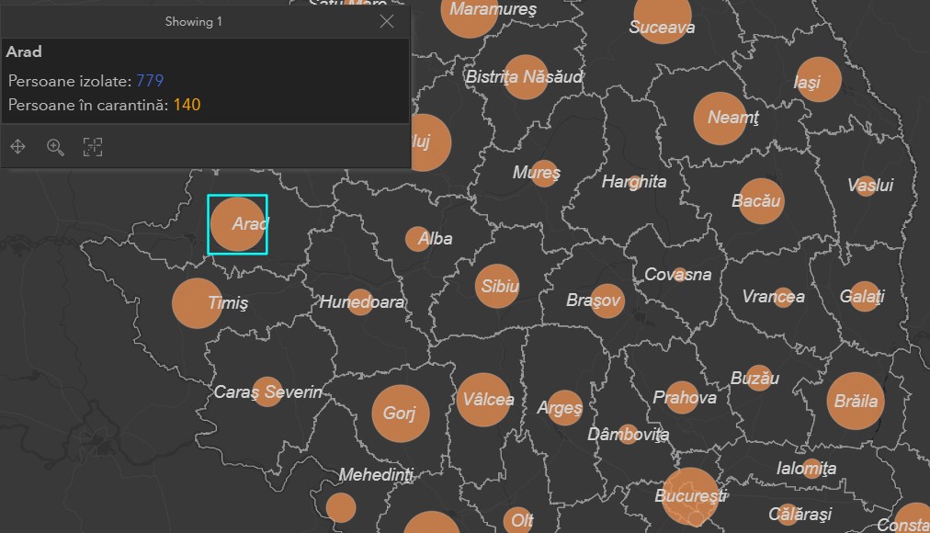Close the Arad info popup
The height and width of the screenshot is (533, 930).
[x=387, y=21]
